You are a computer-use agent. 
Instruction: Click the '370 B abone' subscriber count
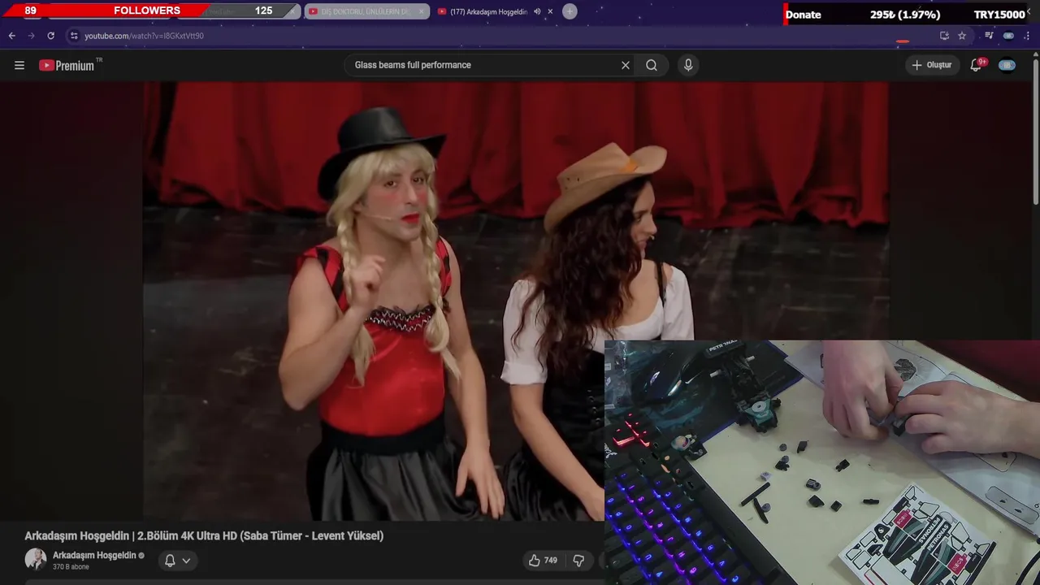71,567
